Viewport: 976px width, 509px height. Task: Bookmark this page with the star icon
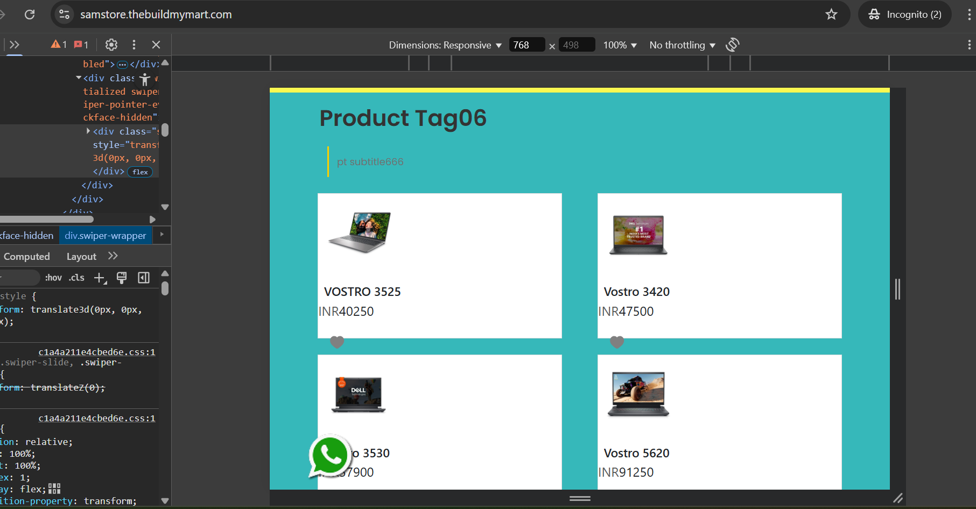[x=832, y=15]
